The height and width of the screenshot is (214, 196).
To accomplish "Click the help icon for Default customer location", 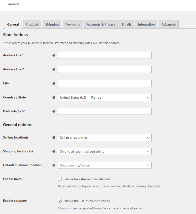I will (54, 165).
